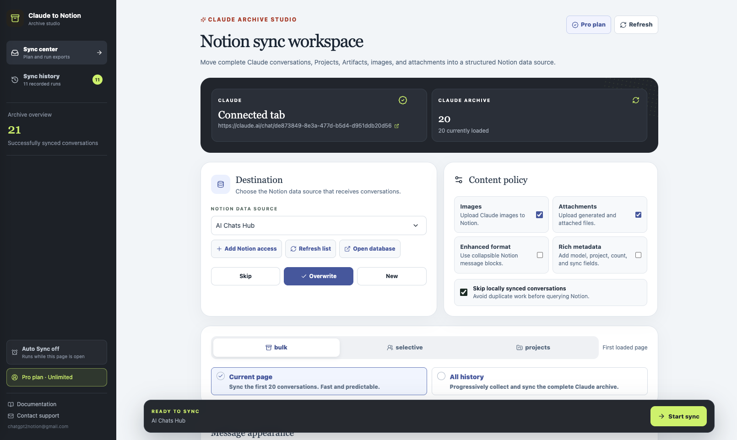Enable the Rich metadata checkbox
Image resolution: width=737 pixels, height=440 pixels.
[x=639, y=255]
